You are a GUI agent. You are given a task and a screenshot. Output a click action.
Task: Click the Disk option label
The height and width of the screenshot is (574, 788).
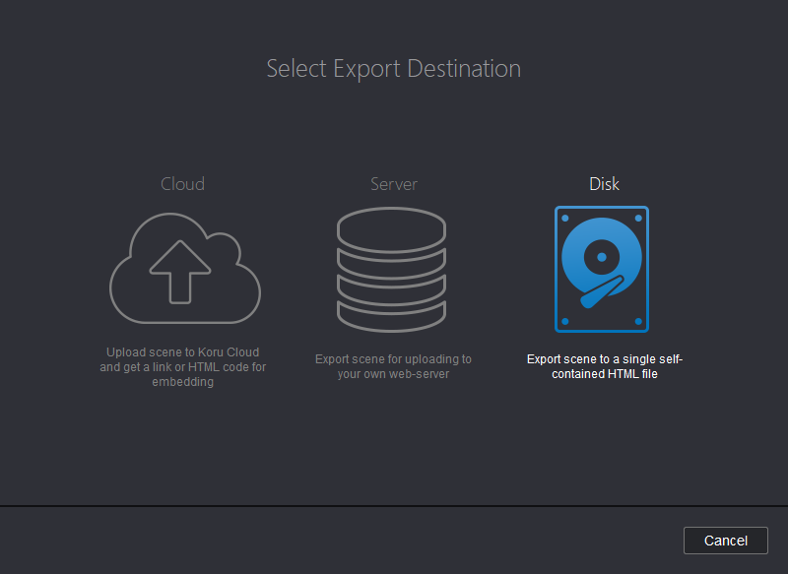click(604, 184)
